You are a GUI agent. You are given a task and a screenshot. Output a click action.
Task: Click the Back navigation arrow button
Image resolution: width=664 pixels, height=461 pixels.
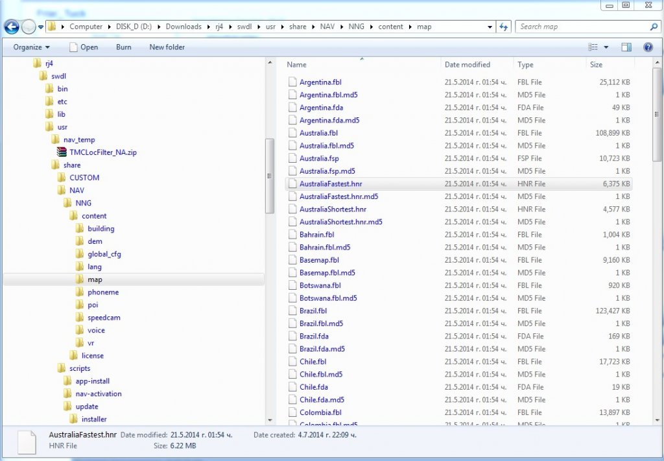click(x=12, y=27)
